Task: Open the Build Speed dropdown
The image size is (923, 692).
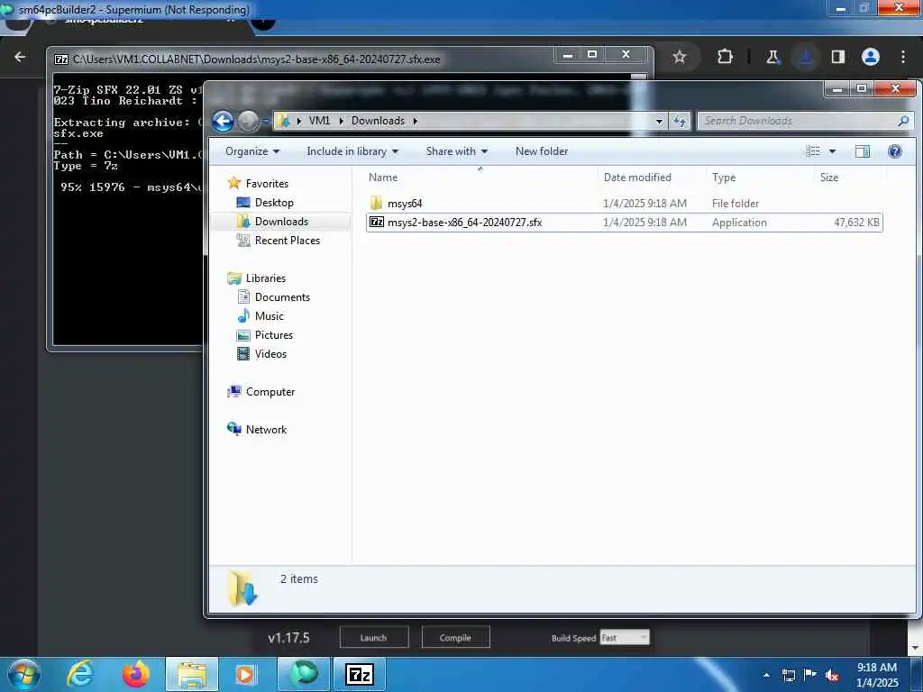Action: point(625,637)
